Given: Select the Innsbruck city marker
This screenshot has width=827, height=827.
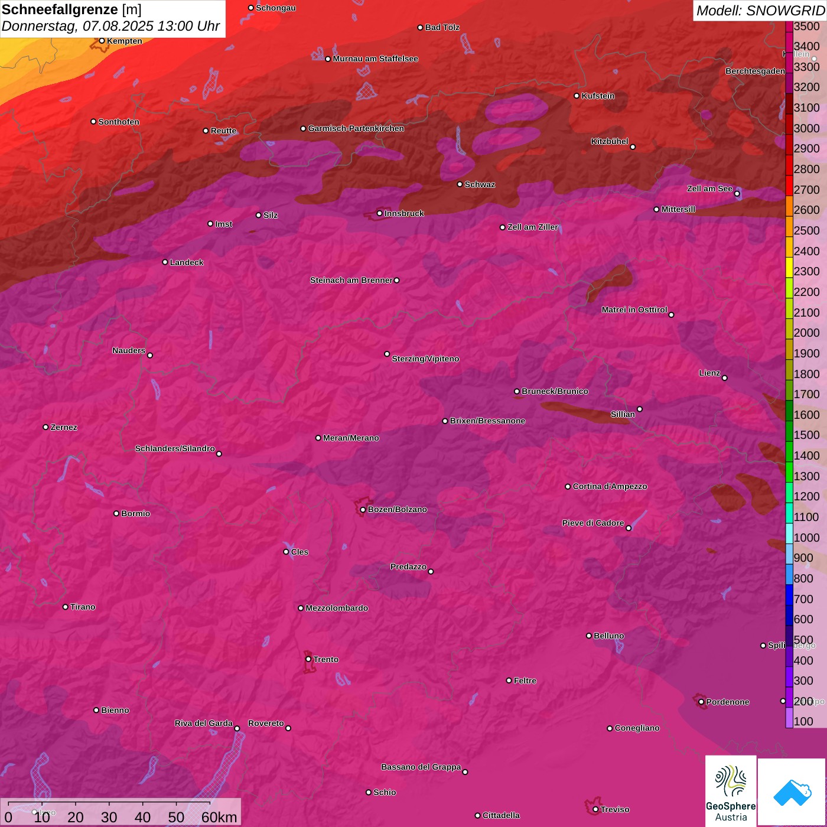Looking at the screenshot, I should pos(379,213).
